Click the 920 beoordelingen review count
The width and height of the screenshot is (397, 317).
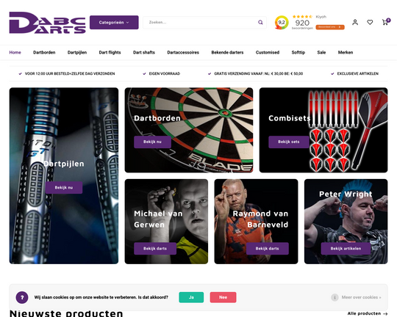(302, 24)
